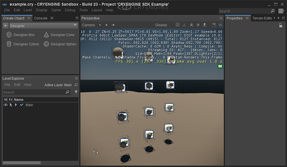This screenshot has height=167, width=287.
Task: Select the Properties tab
Action: coord(234,18)
